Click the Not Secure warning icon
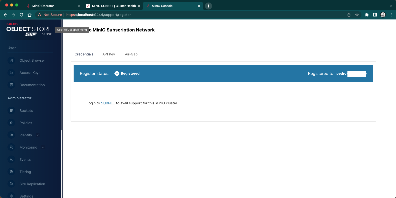The image size is (396, 198). coord(40,15)
